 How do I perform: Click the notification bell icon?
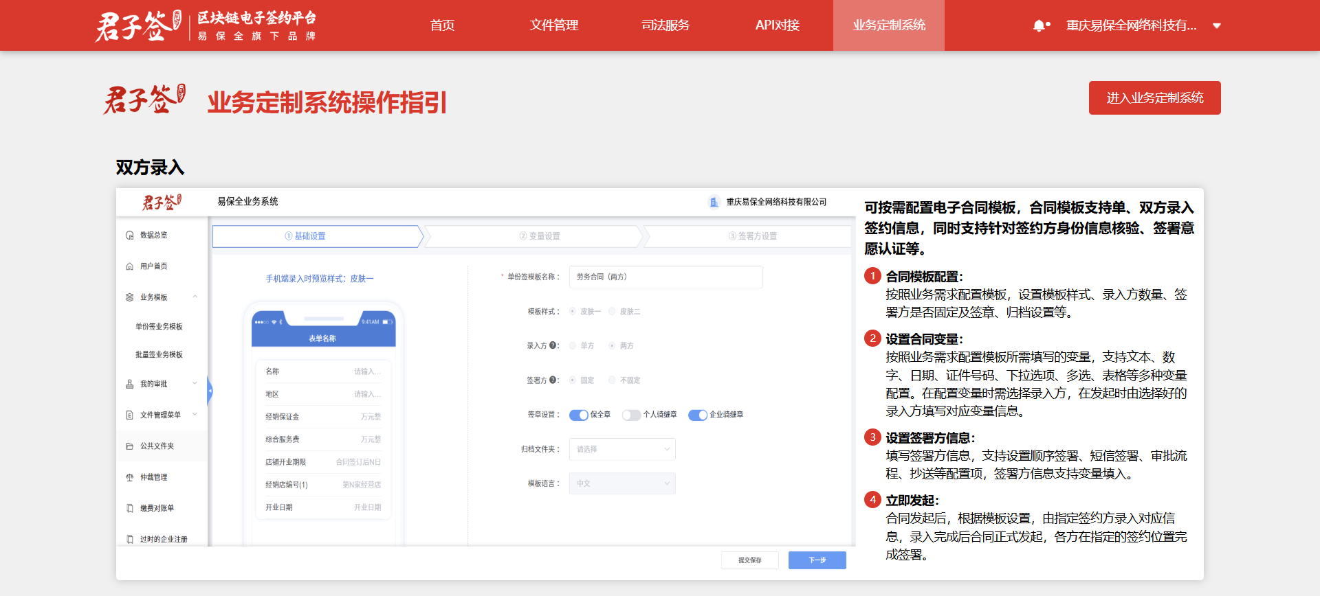coord(1039,26)
